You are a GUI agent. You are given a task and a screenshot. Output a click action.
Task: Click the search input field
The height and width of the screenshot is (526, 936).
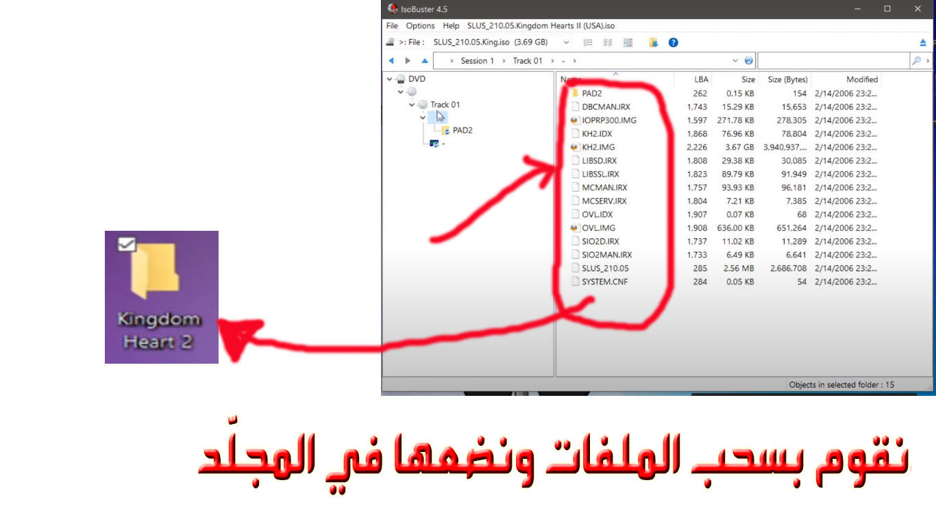pyautogui.click(x=833, y=61)
